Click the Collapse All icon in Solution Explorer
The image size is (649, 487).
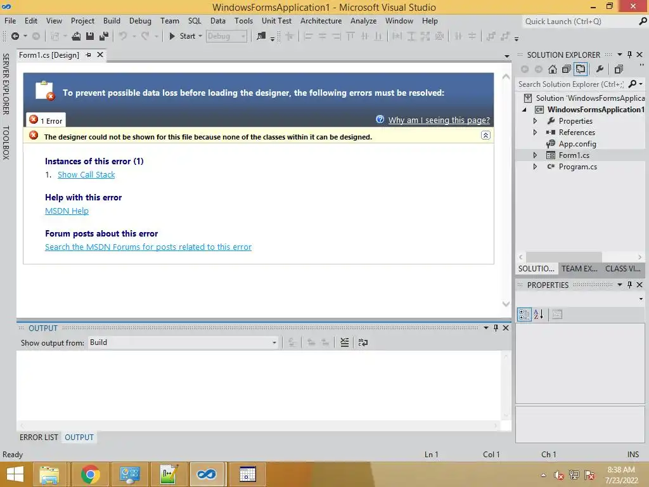[x=567, y=69]
